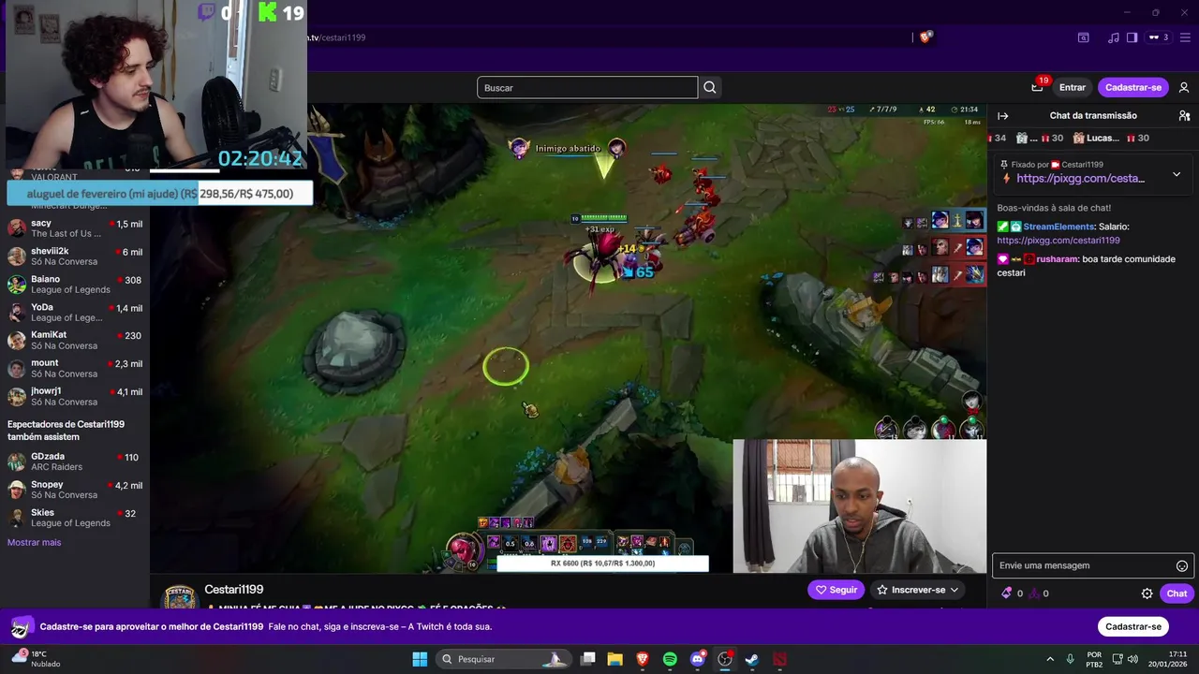Click the Seguir button
This screenshot has width=1199, height=674.
tap(836, 590)
